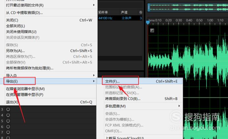Click the 1:00 mark on time ruler
228x139 pixels.
point(210,20)
